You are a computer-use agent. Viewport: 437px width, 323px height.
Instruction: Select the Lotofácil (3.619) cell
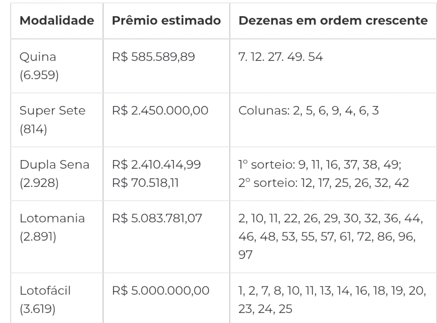(x=45, y=299)
